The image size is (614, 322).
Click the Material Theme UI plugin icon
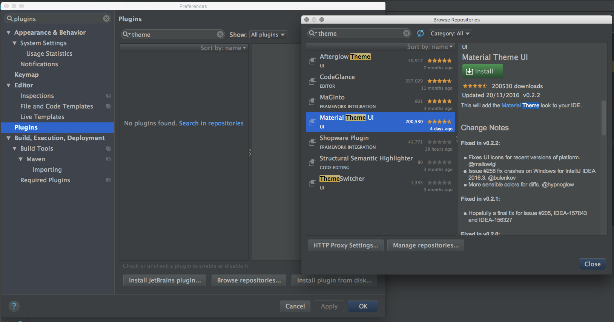(312, 122)
